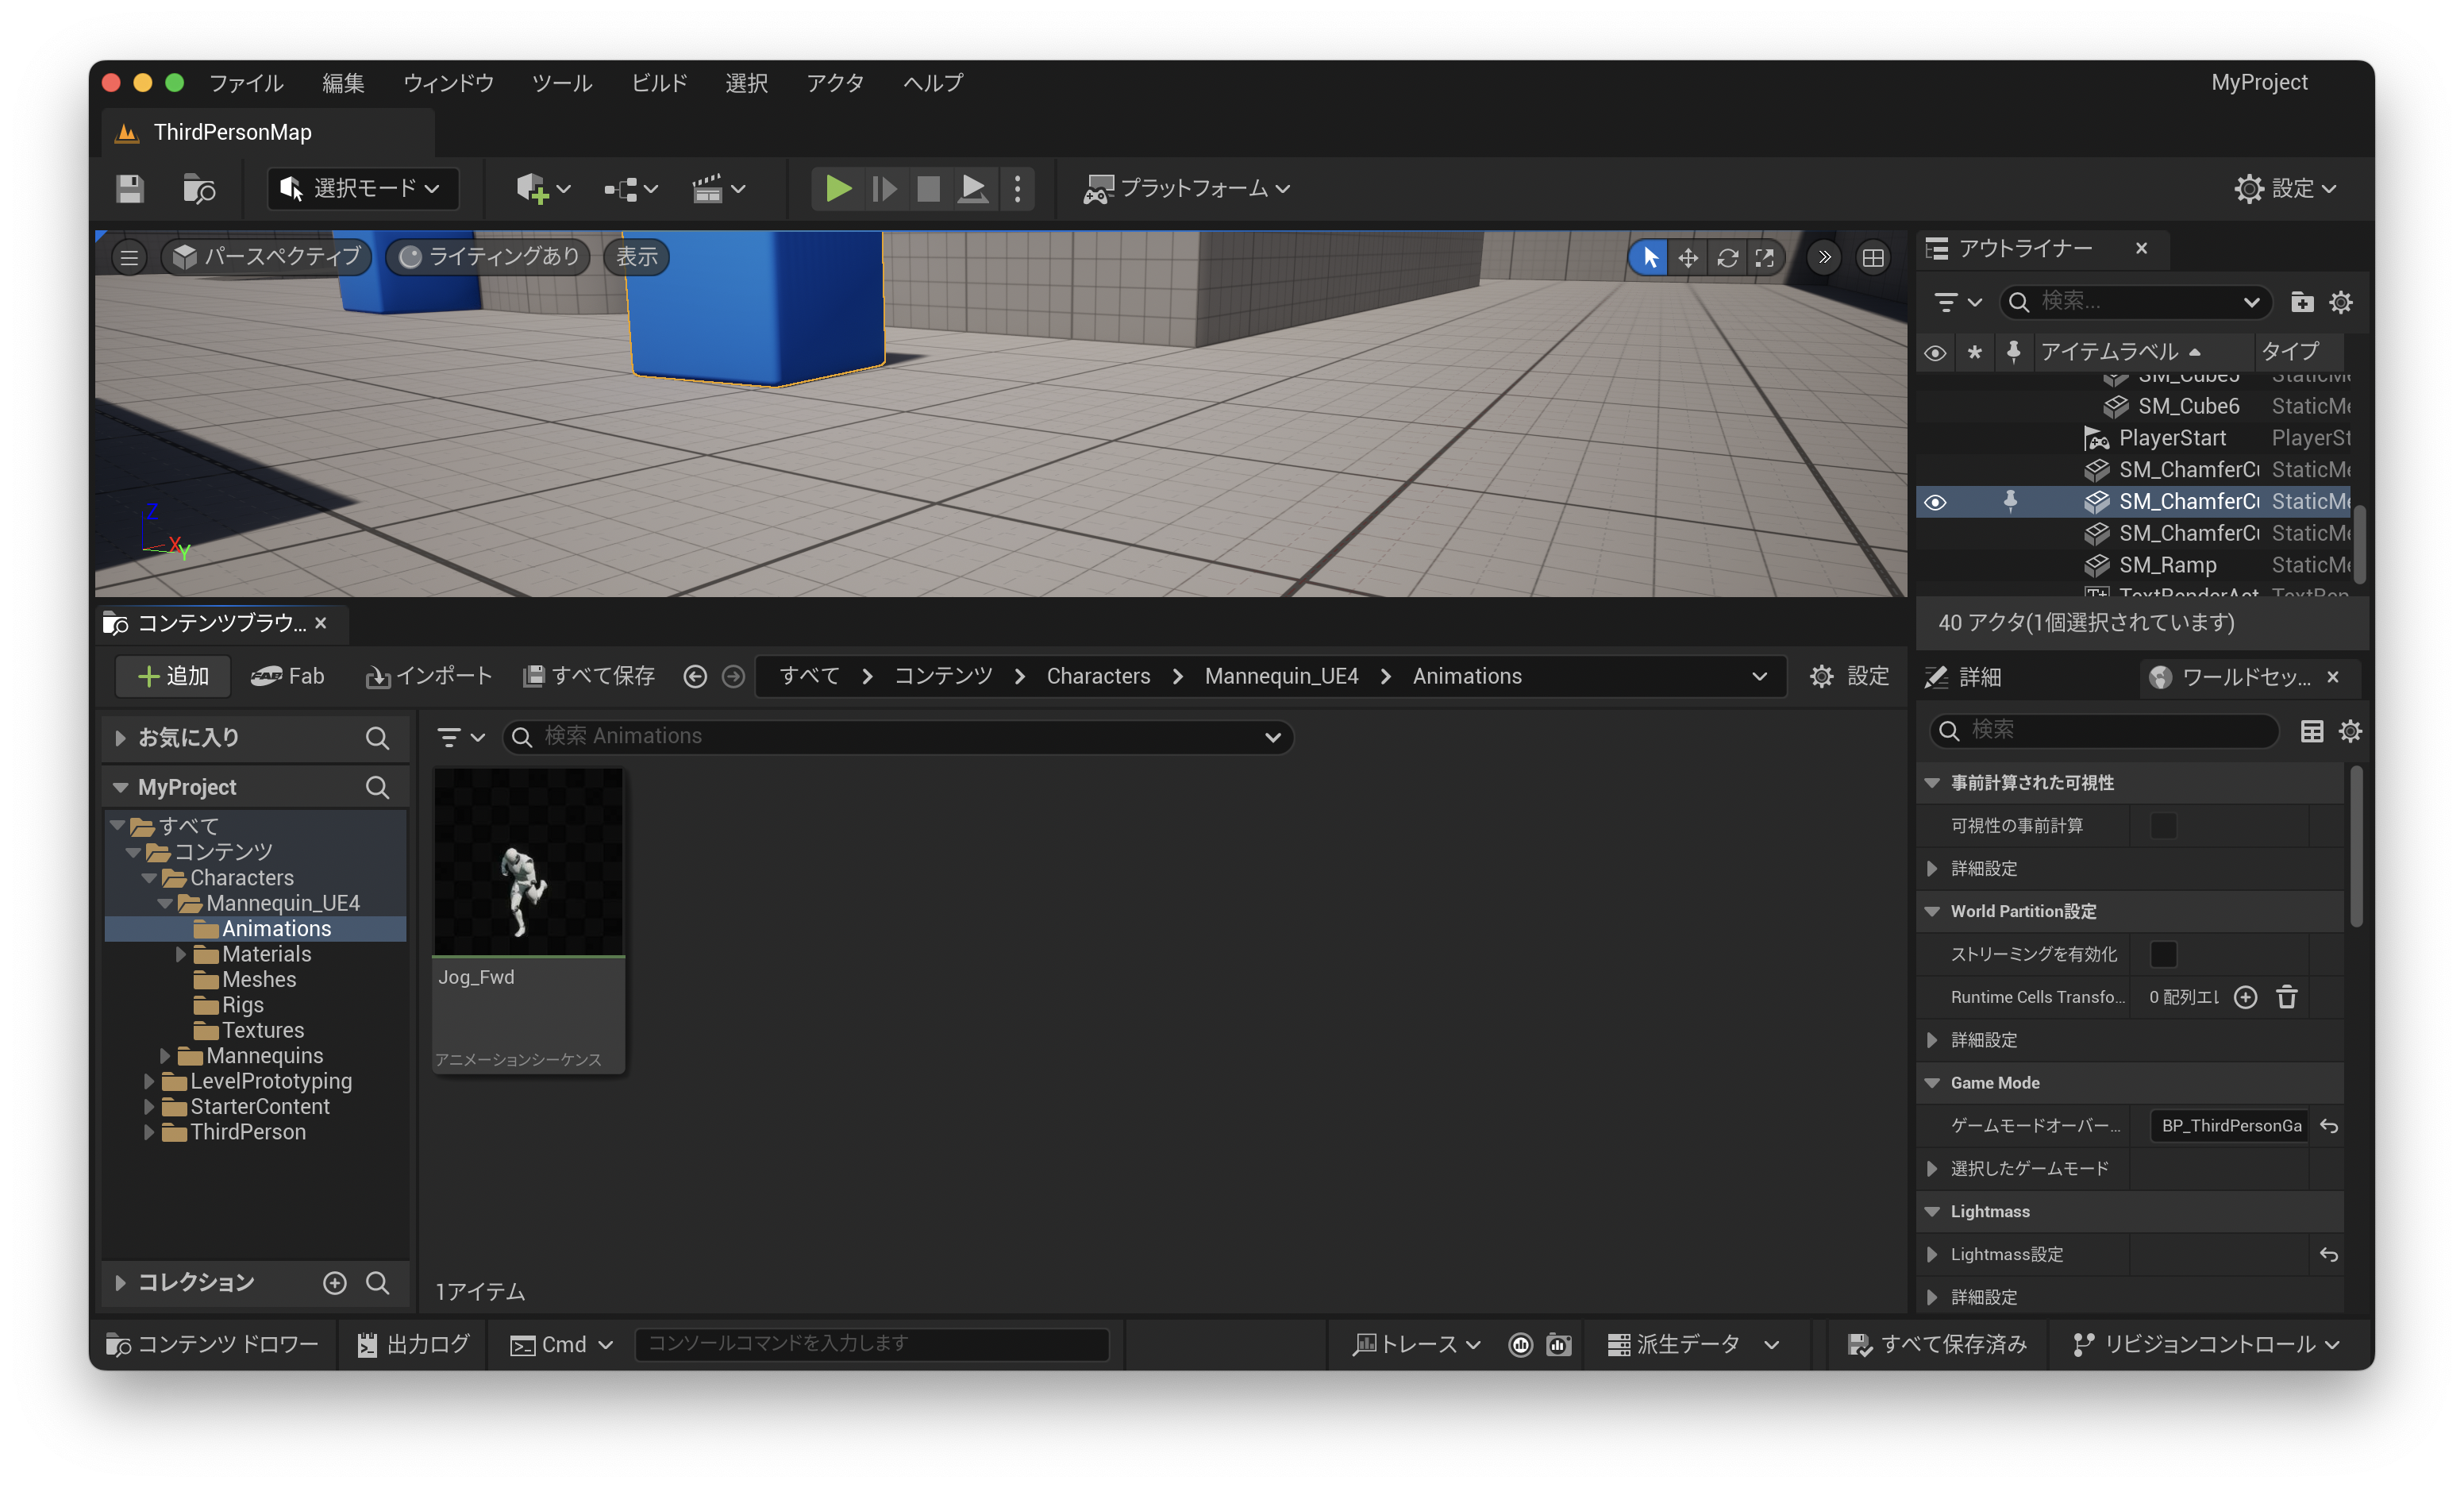This screenshot has height=1488, width=2464.
Task: Expand the Materials folder tree node
Action: (x=181, y=955)
